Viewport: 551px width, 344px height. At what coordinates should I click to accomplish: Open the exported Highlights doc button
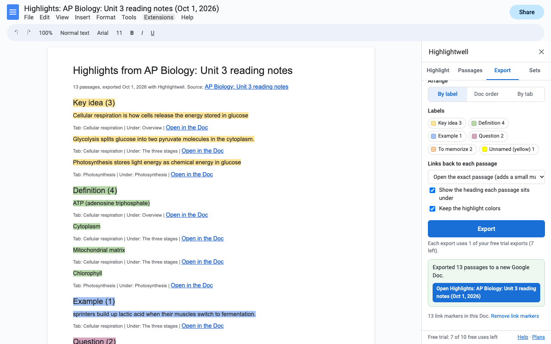click(x=486, y=292)
